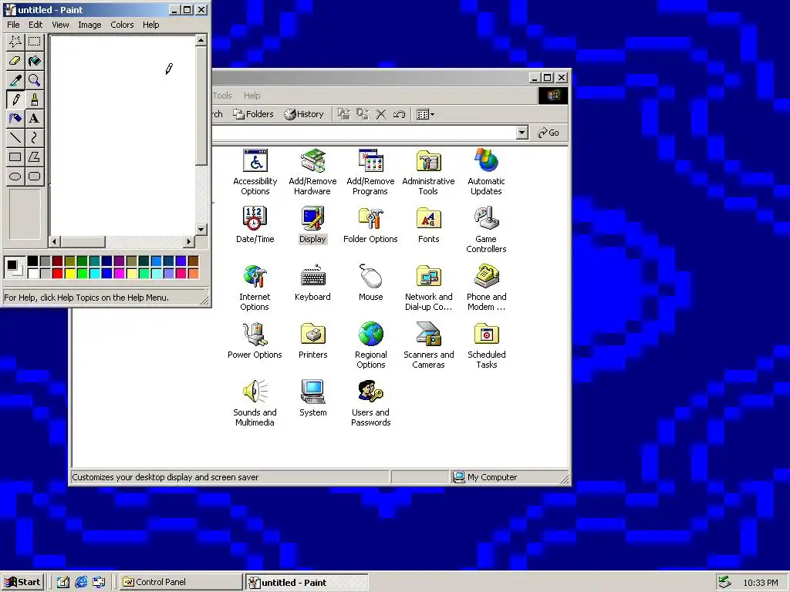Open the Image menu in Paint
The image size is (790, 592).
pyautogui.click(x=89, y=25)
